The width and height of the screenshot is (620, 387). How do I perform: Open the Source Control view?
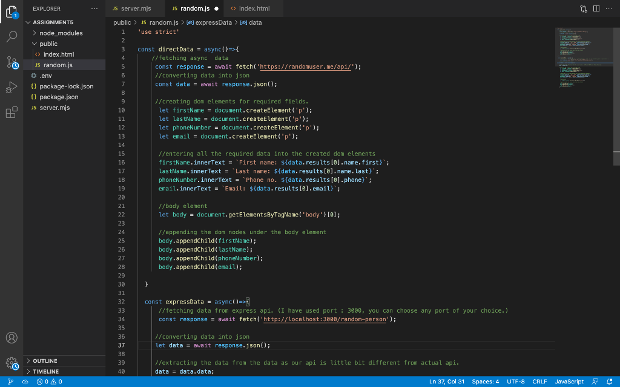pos(12,62)
